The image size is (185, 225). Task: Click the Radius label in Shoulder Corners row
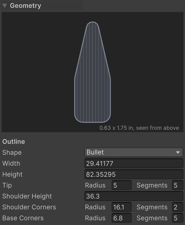(95, 207)
